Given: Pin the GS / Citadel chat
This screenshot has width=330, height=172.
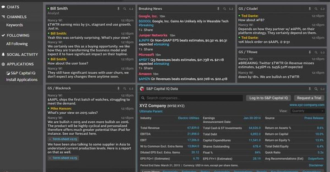Looking at the screenshot, I should (x=310, y=9).
